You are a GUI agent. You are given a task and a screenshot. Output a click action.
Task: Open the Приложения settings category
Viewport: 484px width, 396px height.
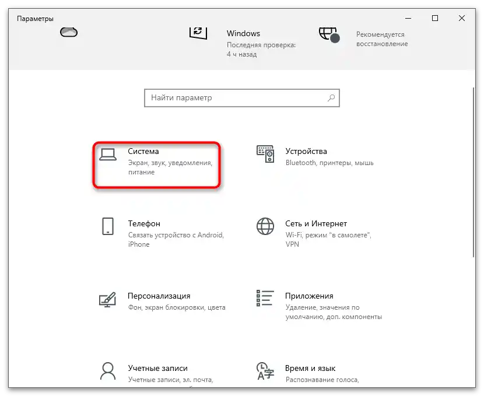[x=319, y=306]
